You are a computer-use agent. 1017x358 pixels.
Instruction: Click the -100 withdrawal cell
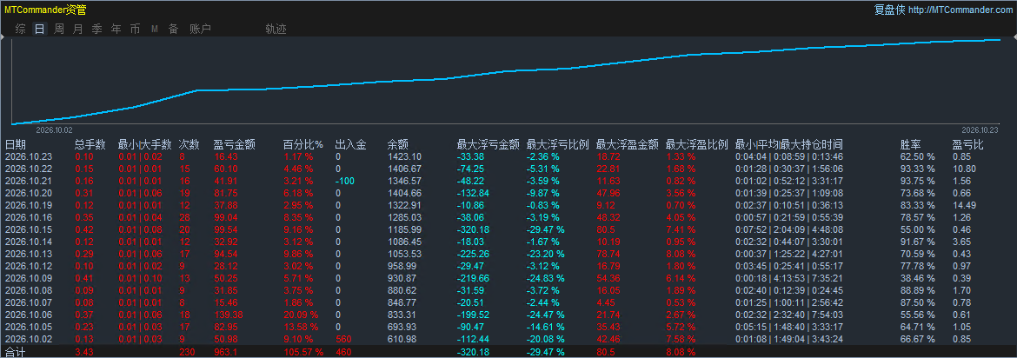[344, 180]
